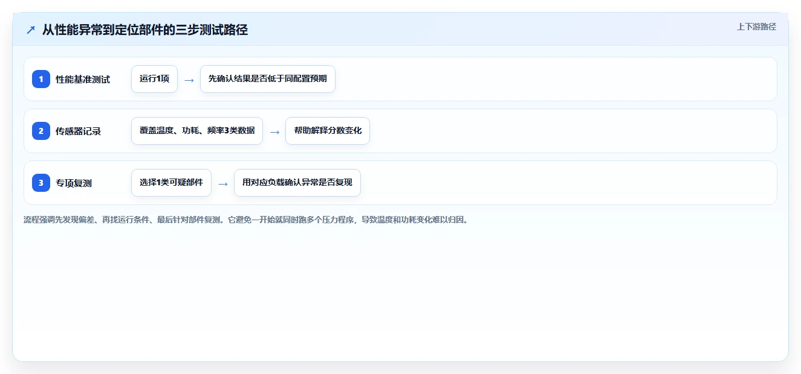Select the 性能基准测试 step label

click(83, 79)
